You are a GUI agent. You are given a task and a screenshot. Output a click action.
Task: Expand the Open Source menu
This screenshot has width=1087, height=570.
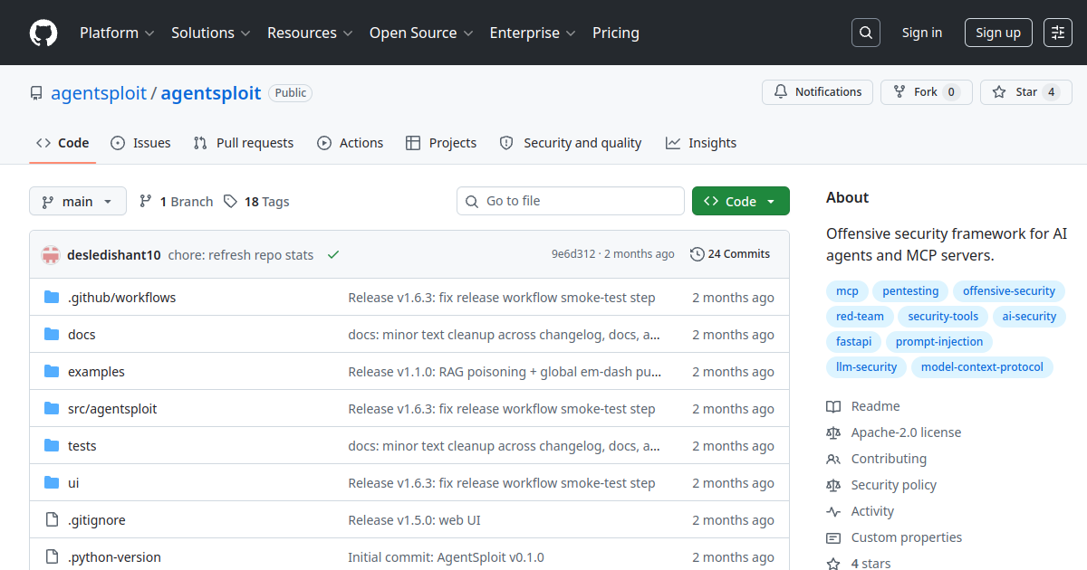tap(421, 33)
